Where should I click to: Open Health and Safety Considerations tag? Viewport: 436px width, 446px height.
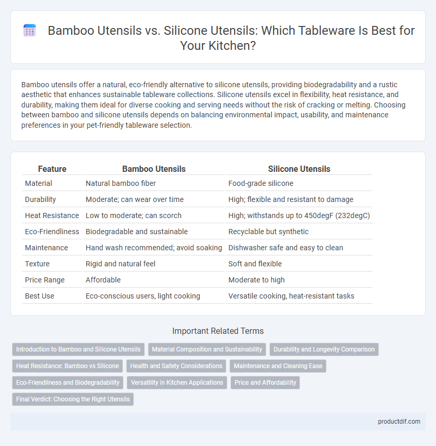tap(176, 366)
